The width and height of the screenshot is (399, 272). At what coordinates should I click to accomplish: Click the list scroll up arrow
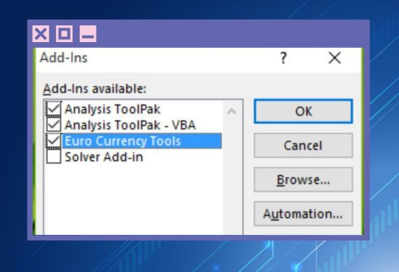click(231, 112)
